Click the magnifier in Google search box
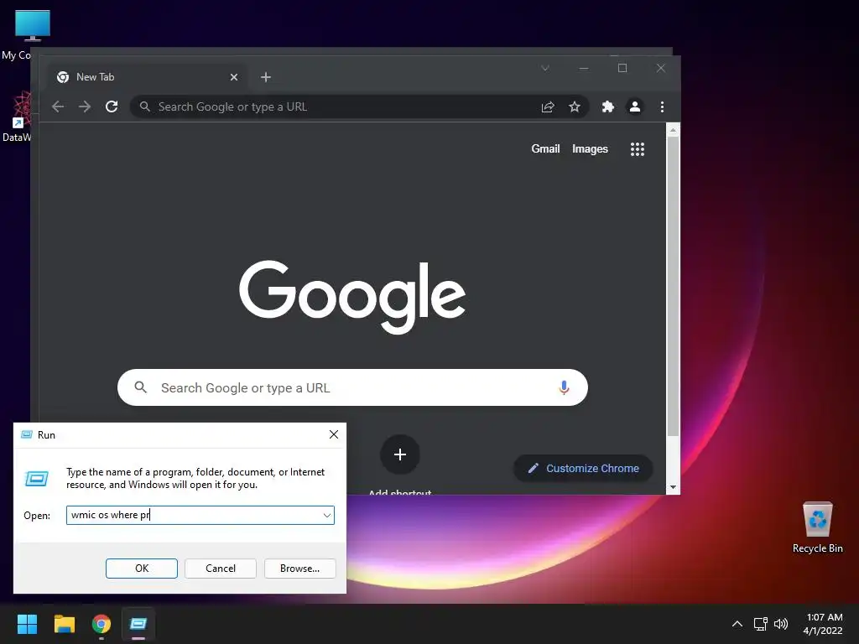The width and height of the screenshot is (859, 644). (x=141, y=387)
